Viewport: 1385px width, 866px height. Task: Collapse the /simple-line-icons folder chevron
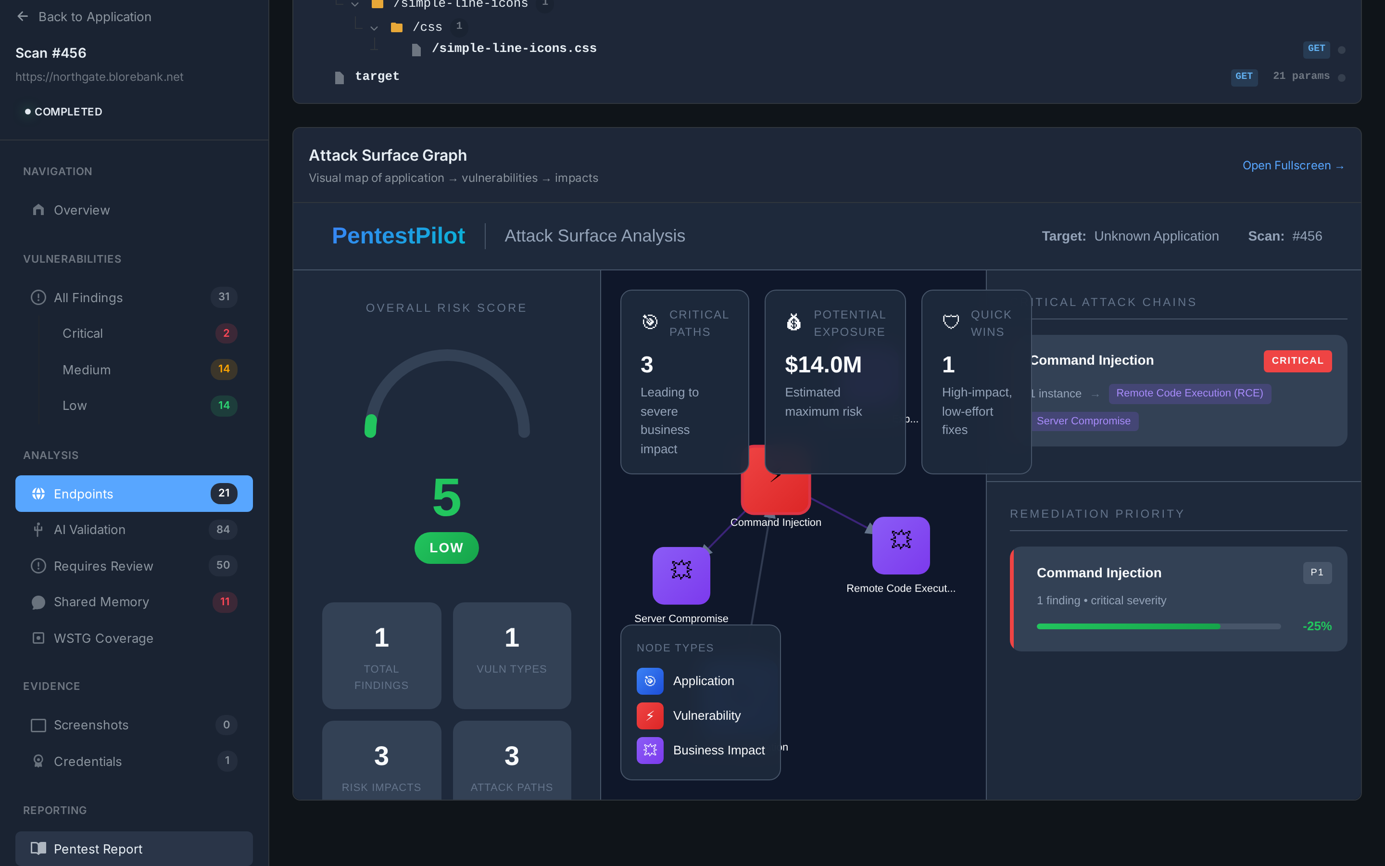pos(355,5)
